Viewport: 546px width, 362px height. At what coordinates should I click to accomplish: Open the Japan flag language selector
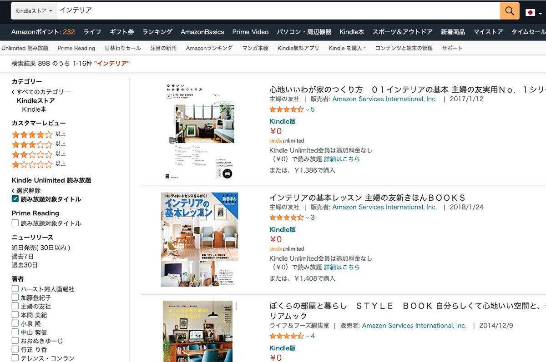click(534, 12)
